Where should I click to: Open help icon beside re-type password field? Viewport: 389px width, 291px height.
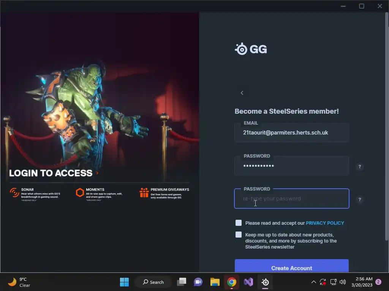(x=359, y=199)
